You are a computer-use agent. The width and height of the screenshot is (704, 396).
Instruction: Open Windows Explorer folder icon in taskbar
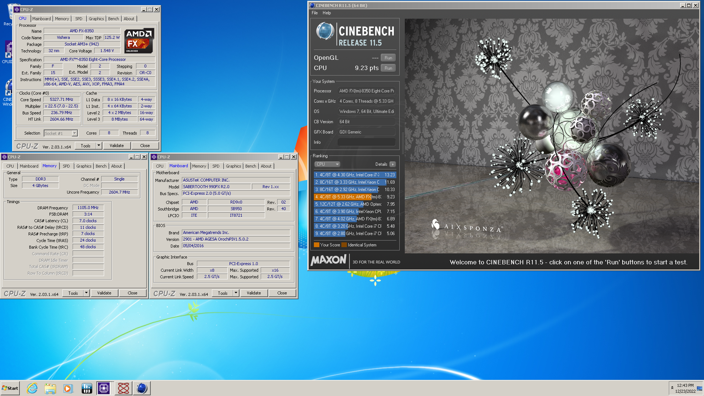pyautogui.click(x=50, y=388)
